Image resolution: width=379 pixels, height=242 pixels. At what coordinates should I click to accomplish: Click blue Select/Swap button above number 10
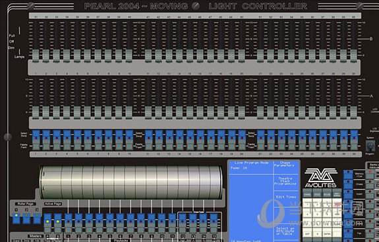[129, 135]
